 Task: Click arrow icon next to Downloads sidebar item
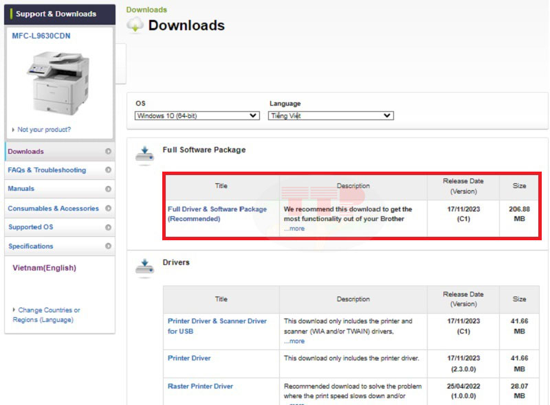pyautogui.click(x=108, y=152)
